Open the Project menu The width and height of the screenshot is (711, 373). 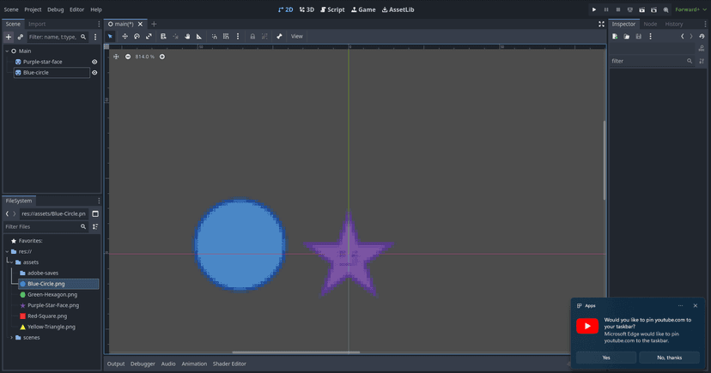tap(33, 9)
